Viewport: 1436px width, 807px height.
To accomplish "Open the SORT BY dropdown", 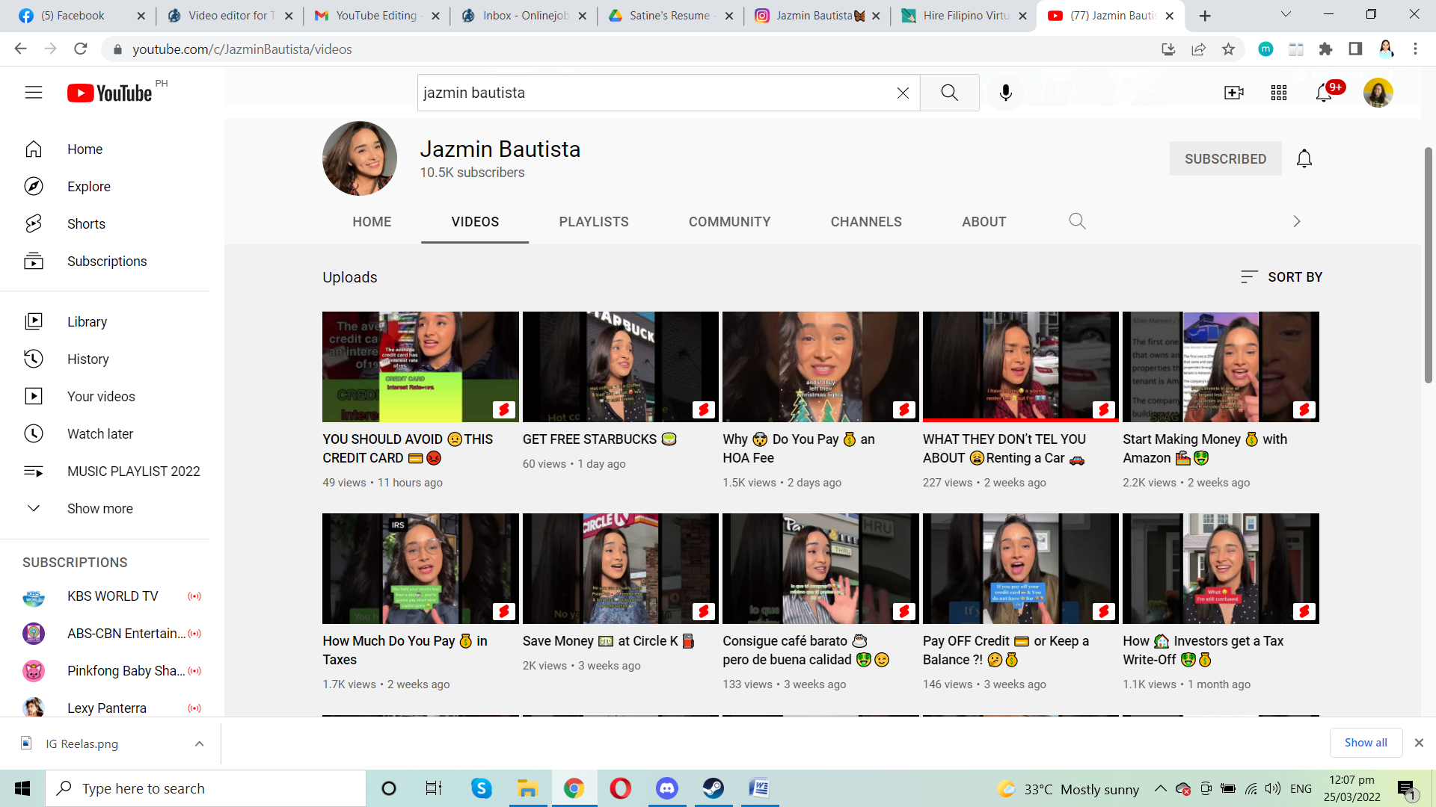I will 1281,276.
